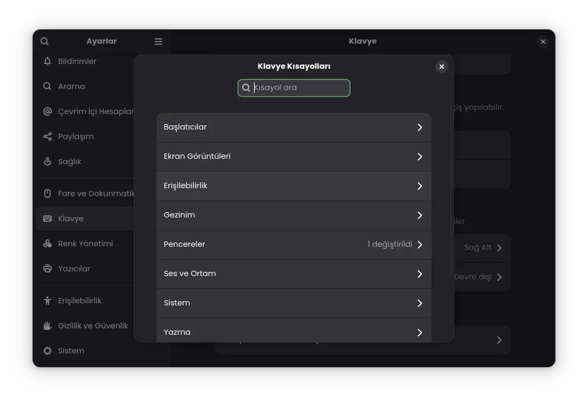Open the Gezinim shortcuts chevron
Screen dimensions: 588x403
coord(419,215)
